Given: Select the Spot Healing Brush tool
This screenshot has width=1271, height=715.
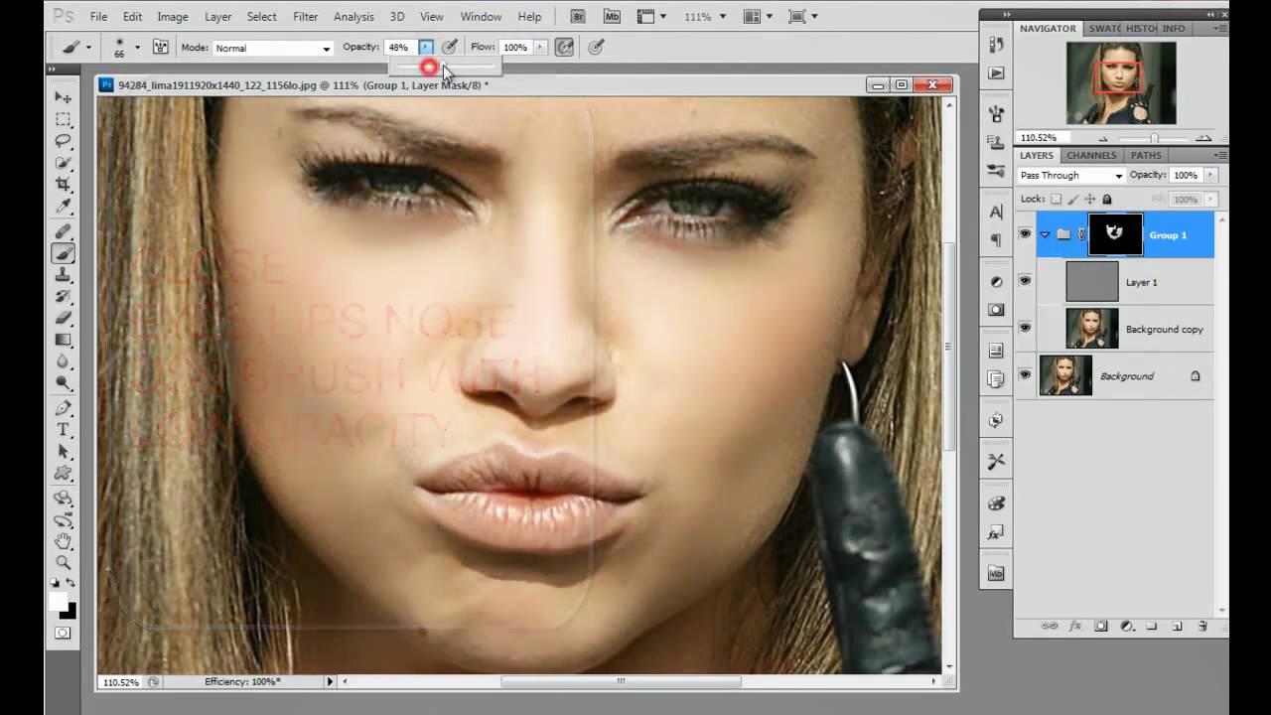Looking at the screenshot, I should click(64, 231).
